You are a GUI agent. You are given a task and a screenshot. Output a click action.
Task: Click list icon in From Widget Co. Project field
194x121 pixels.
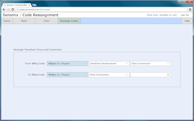coord(85,63)
